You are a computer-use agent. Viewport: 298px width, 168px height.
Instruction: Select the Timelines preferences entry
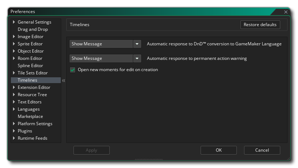(28, 80)
